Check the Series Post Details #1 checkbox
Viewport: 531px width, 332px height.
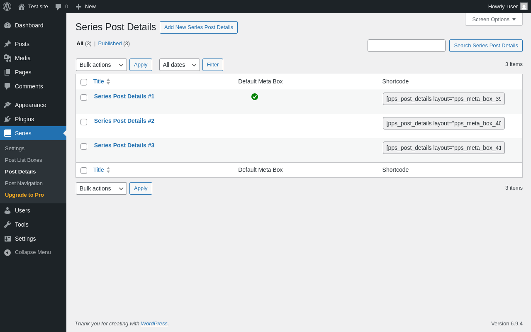click(84, 98)
